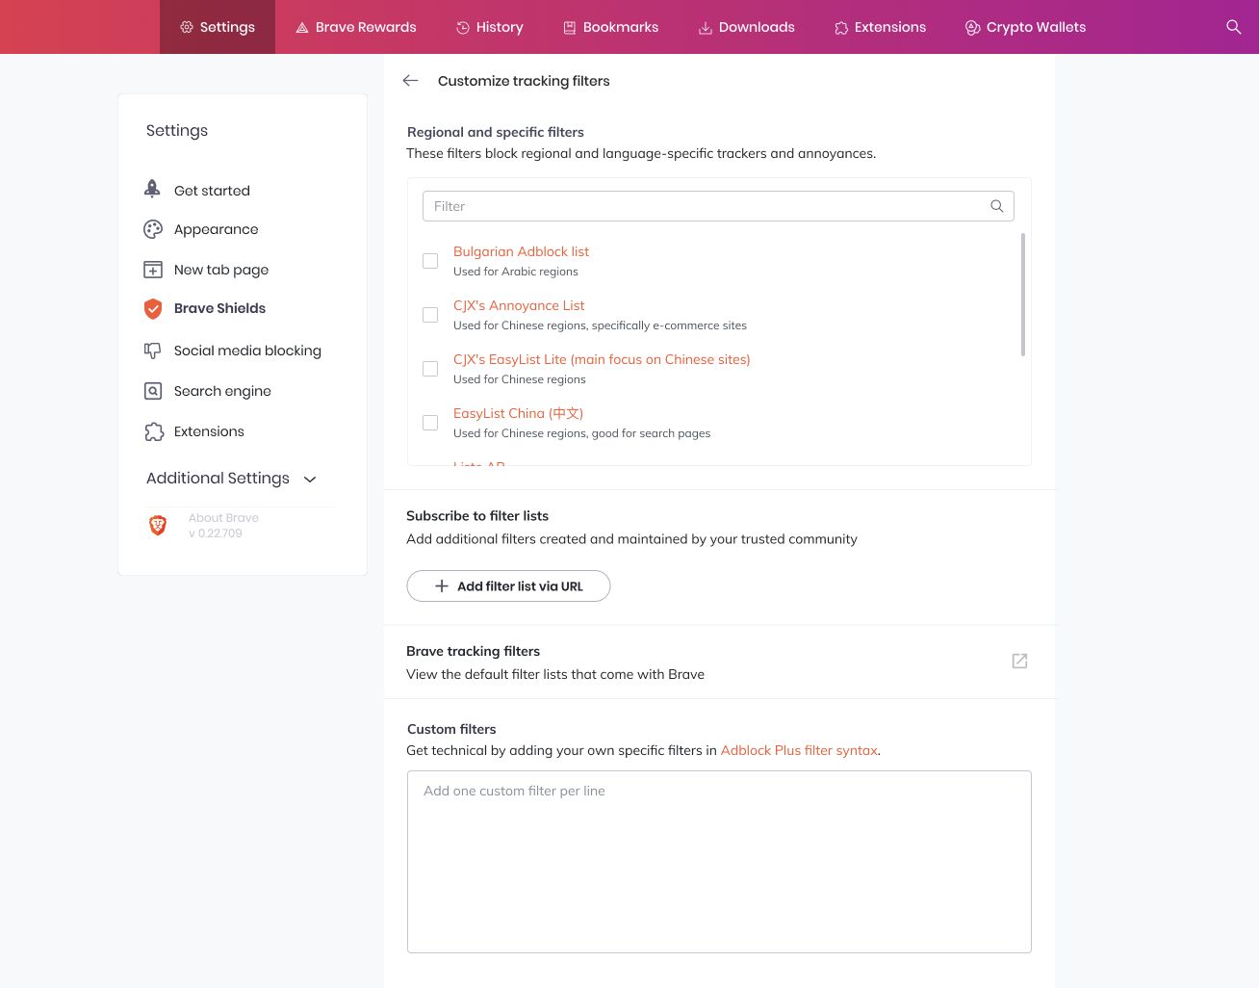The width and height of the screenshot is (1259, 988).
Task: Open EasyList China link
Action: 518,413
